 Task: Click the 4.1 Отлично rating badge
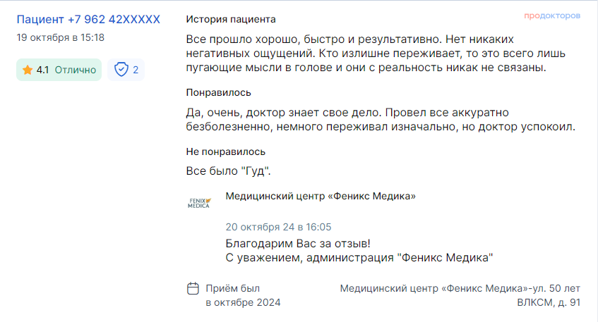pyautogui.click(x=59, y=70)
